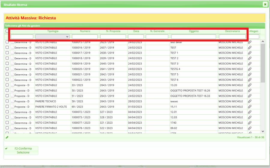Close the Risultato Ricerca dialog
Image resolution: width=270 pixels, height=168 pixels.
(x=265, y=4)
